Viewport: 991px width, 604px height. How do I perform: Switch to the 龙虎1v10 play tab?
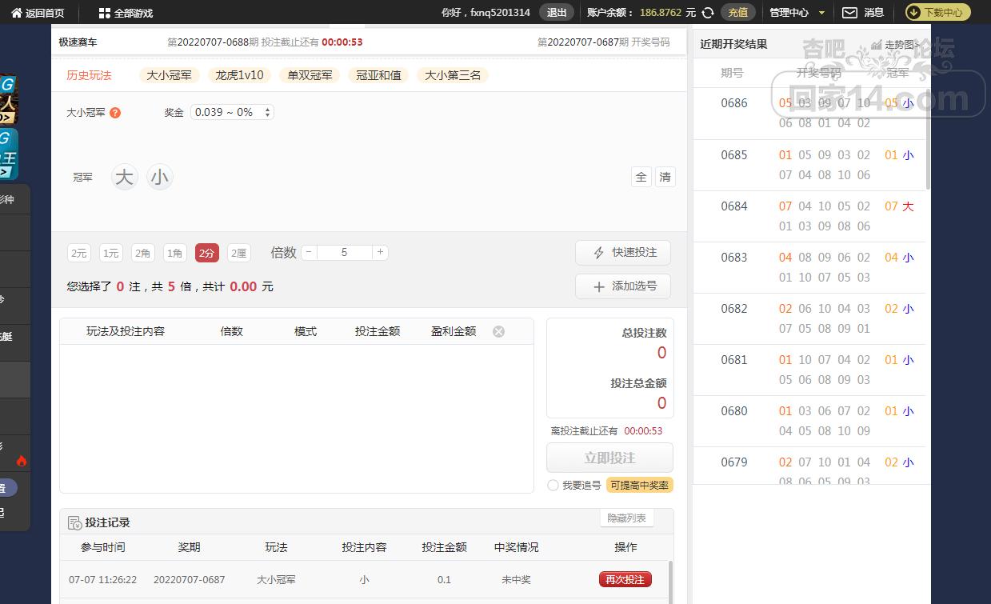click(x=239, y=75)
